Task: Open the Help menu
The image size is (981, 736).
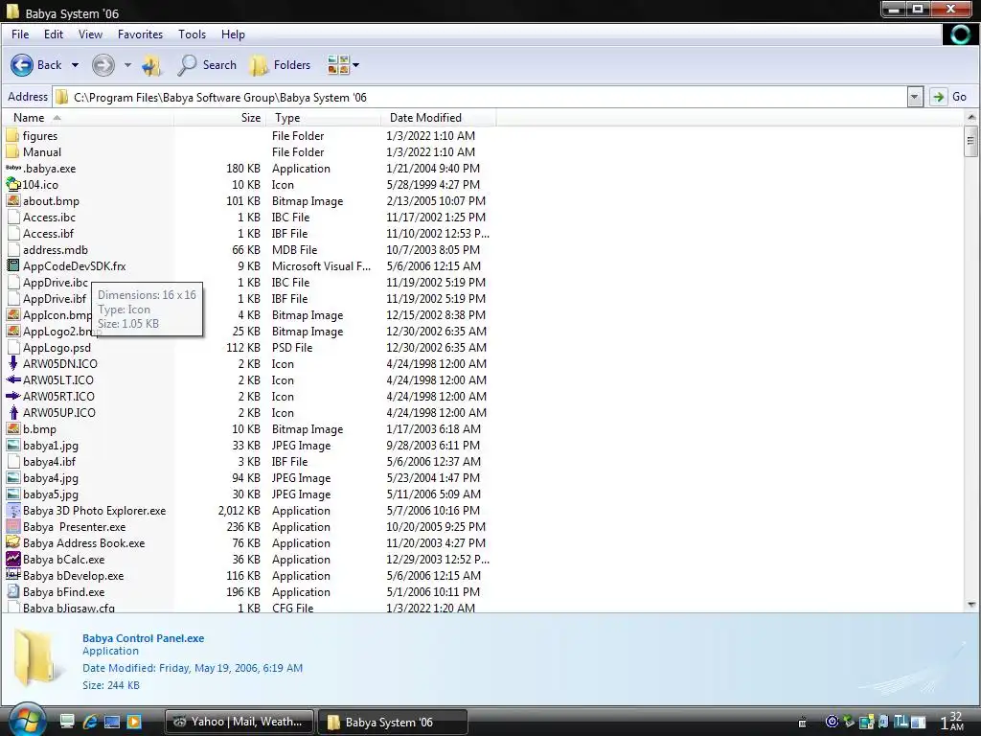Action: click(x=233, y=34)
